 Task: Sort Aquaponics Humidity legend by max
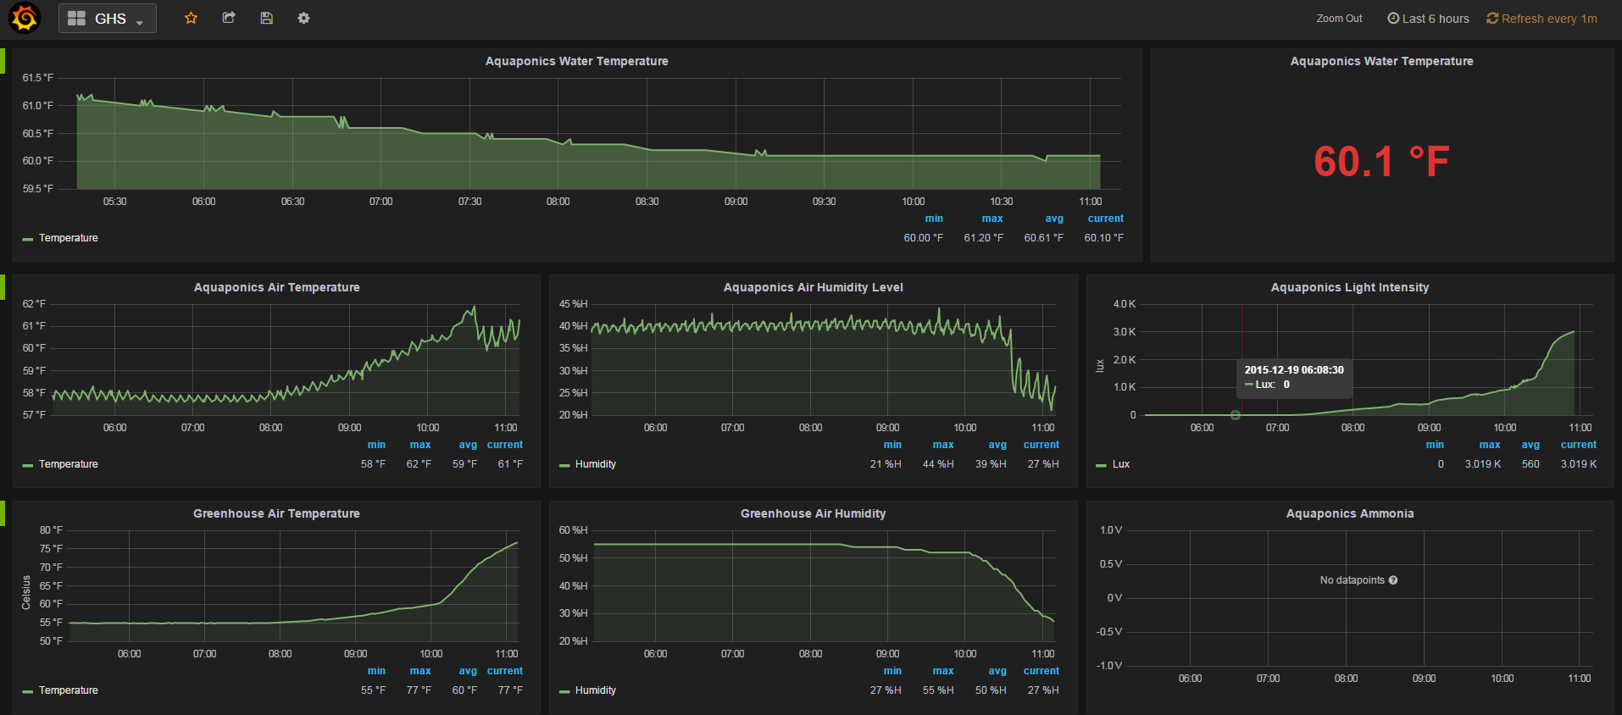[x=943, y=445]
